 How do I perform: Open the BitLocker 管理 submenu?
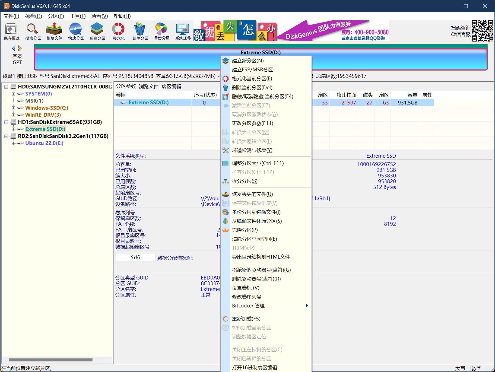(266, 306)
